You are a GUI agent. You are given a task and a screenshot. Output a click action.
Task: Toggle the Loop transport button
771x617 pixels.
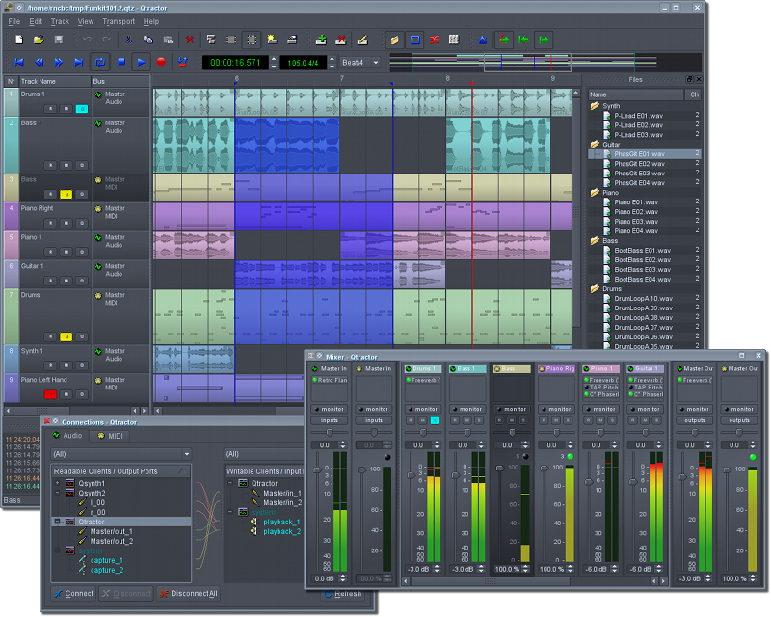pos(100,62)
